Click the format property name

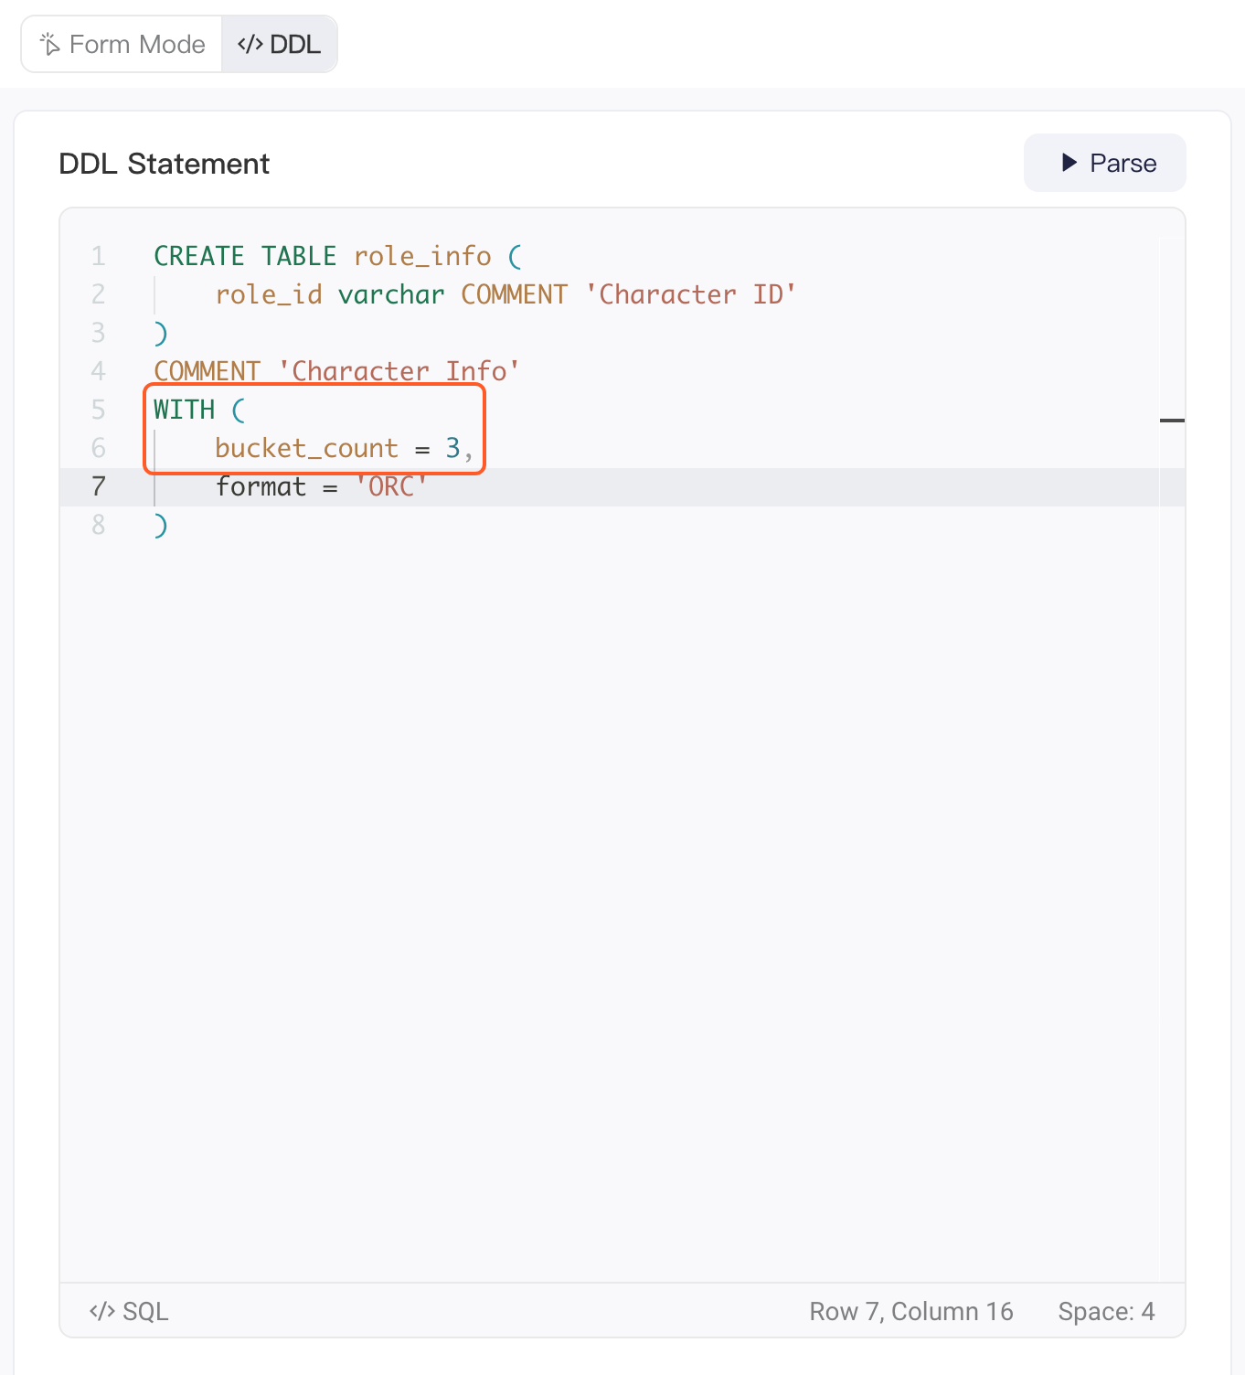pos(261,486)
